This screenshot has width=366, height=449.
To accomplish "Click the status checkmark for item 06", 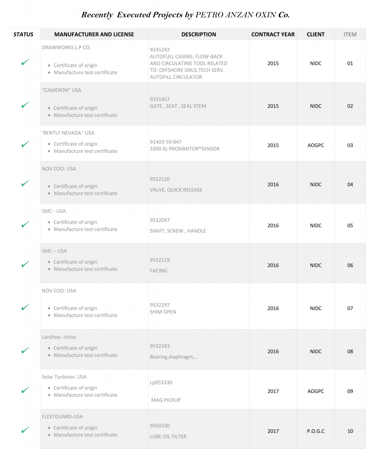I will (x=25, y=264).
